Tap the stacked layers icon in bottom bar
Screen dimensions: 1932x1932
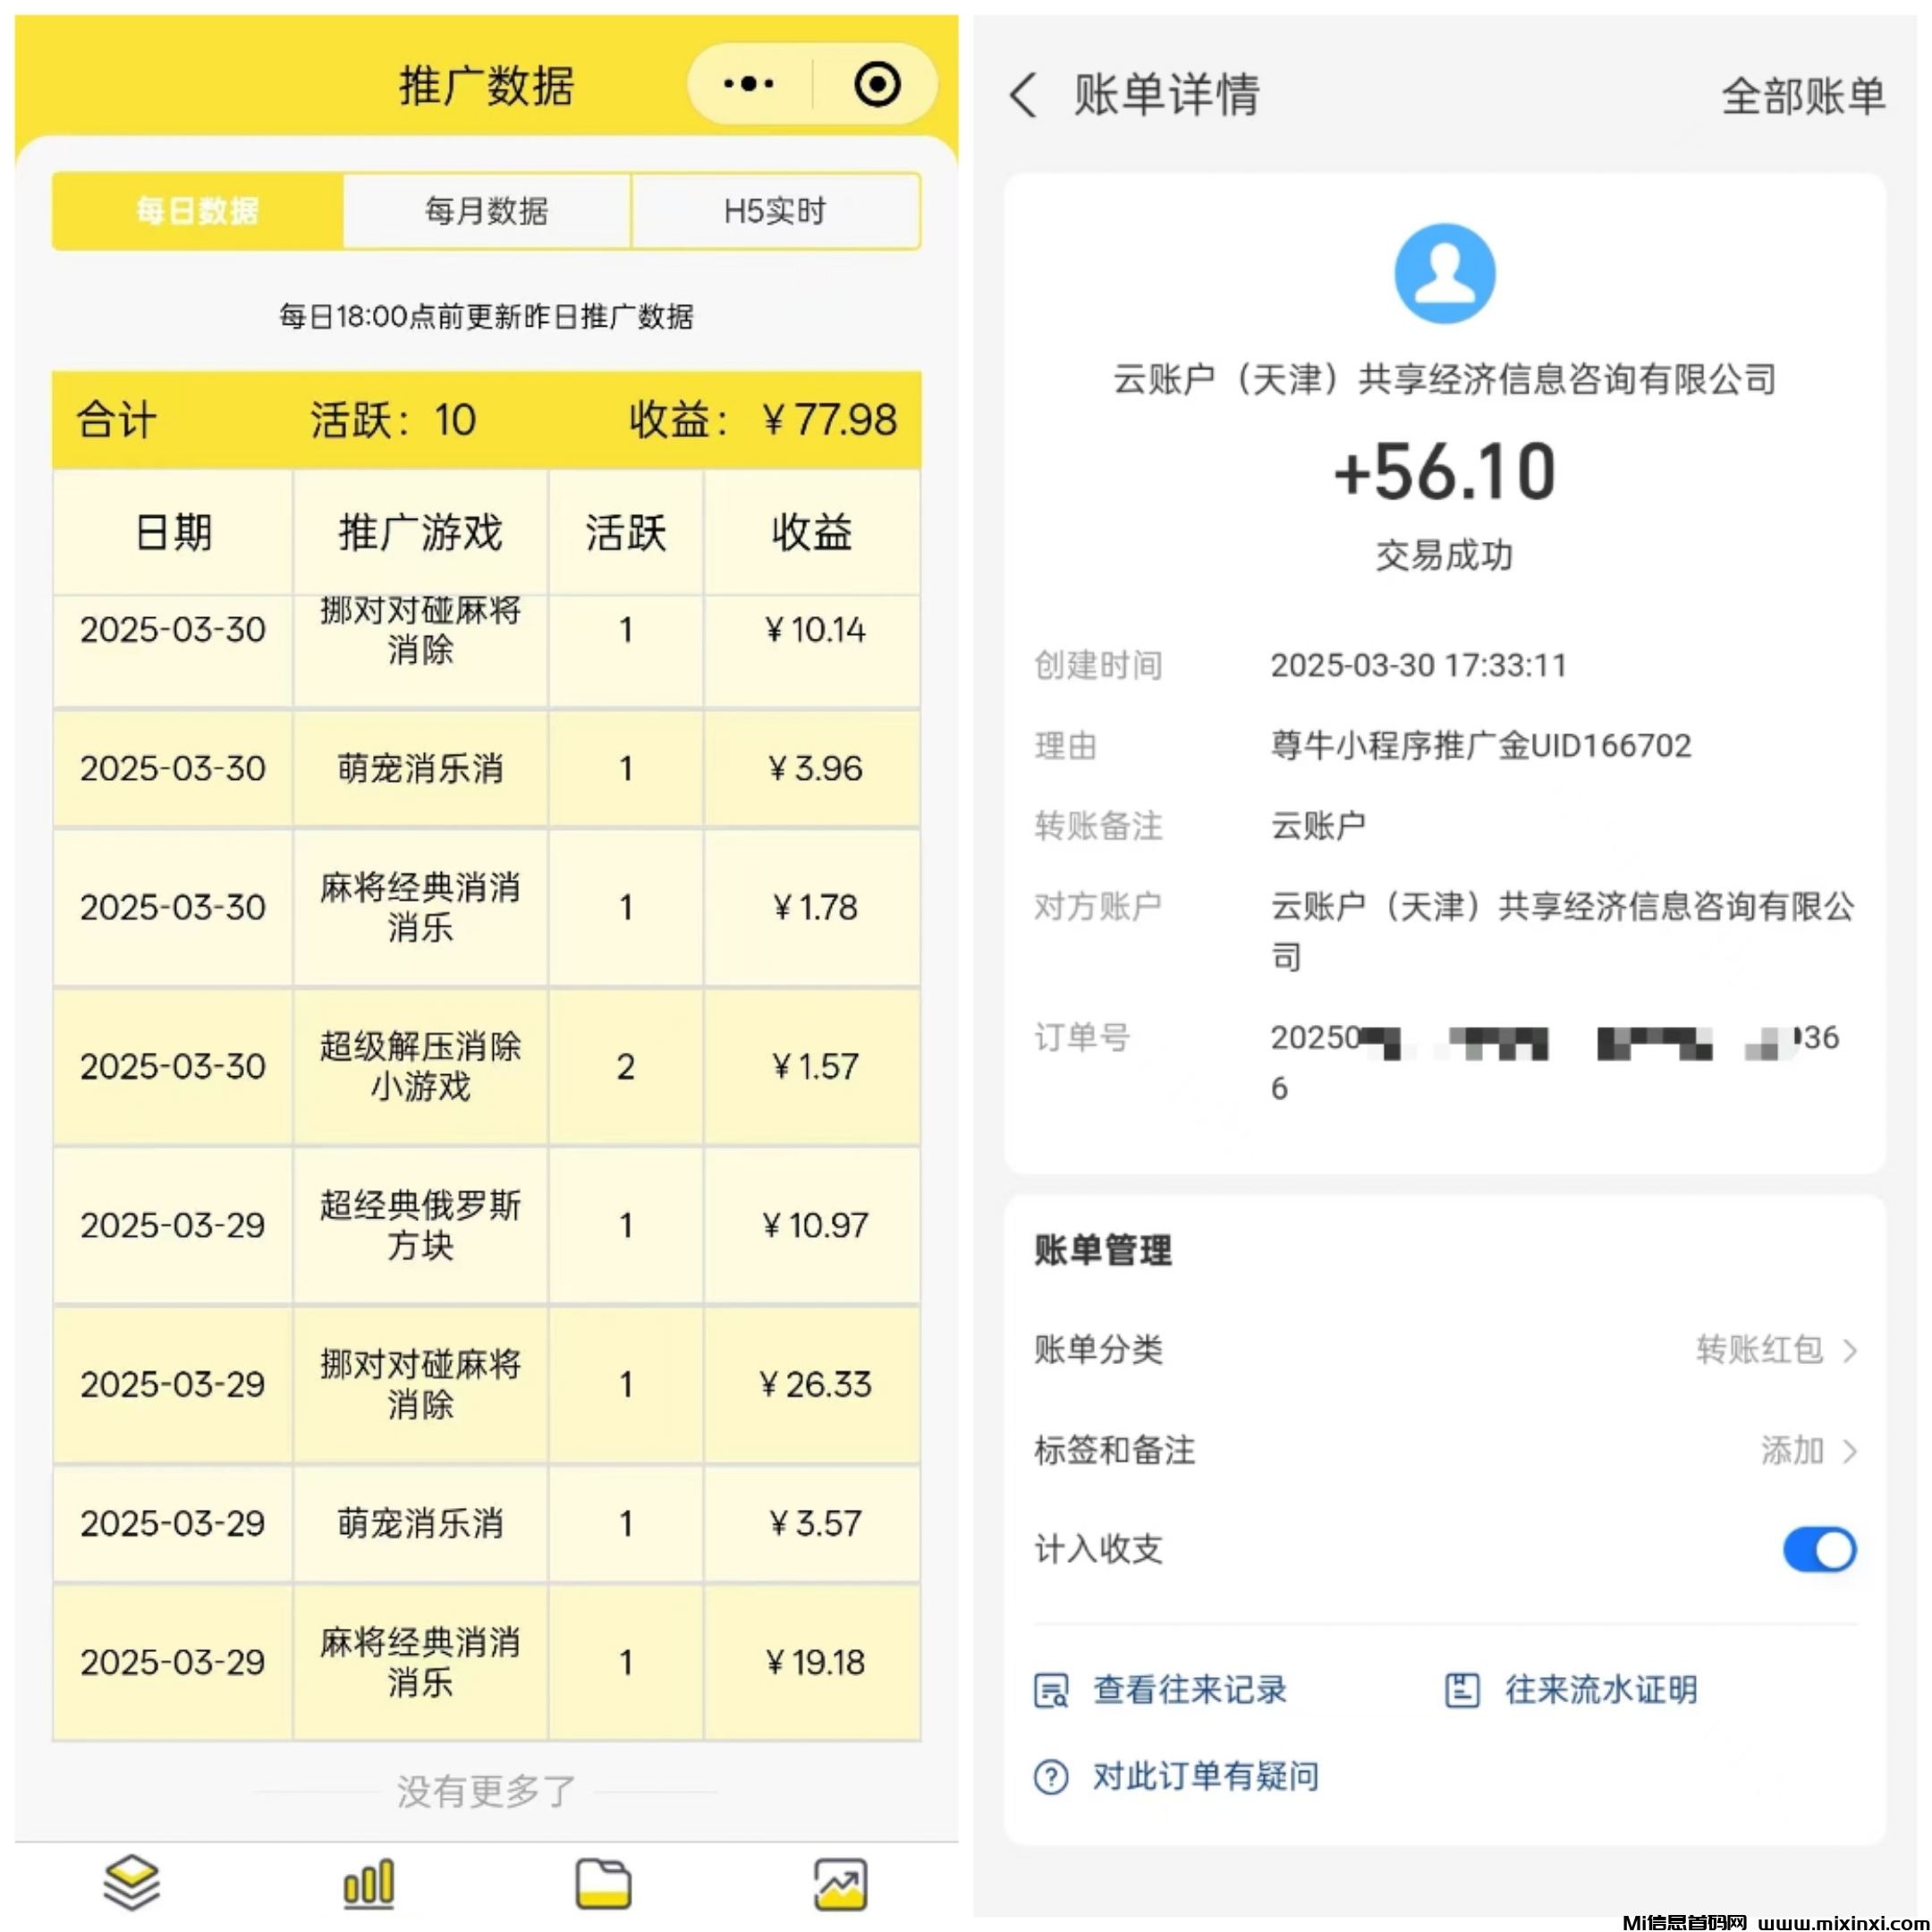point(131,1882)
